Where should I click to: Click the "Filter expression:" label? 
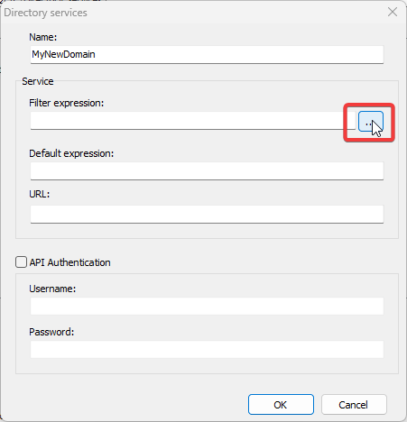click(x=67, y=103)
